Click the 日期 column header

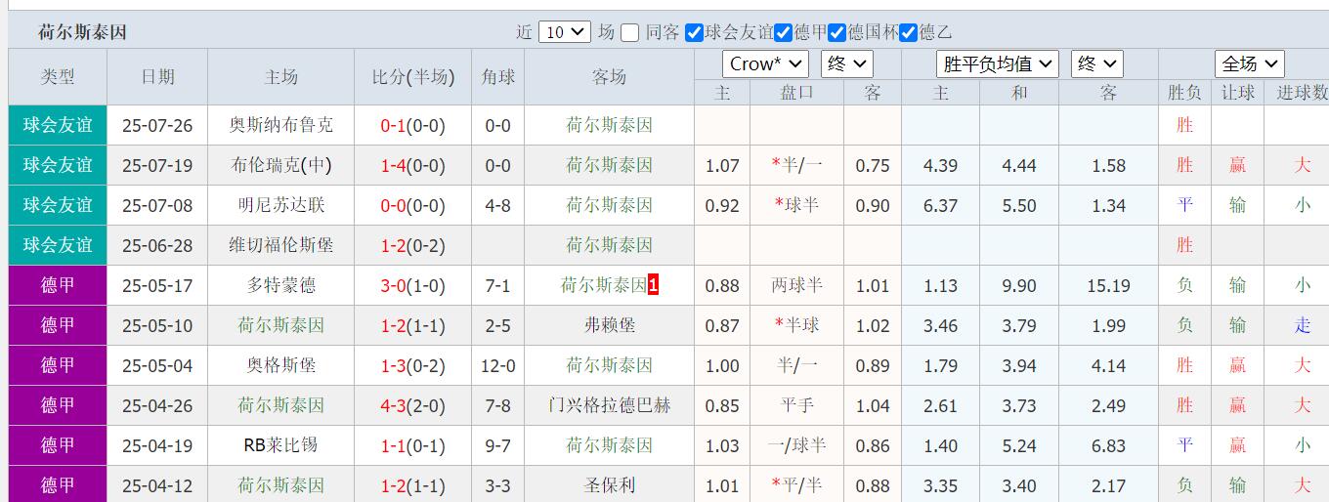point(157,77)
